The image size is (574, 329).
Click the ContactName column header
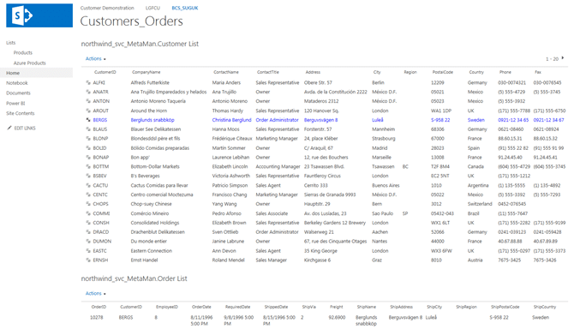226,72
